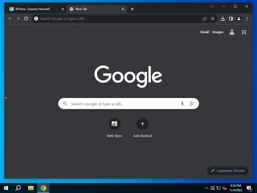Bookmark this tab with the star icon
This screenshot has height=193, width=257.
tap(213, 19)
